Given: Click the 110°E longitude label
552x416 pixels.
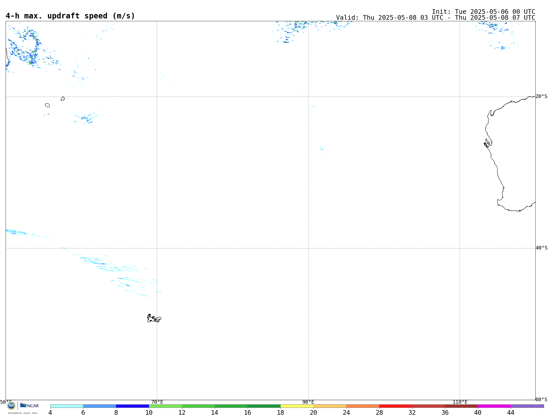Looking at the screenshot, I should [x=460, y=402].
